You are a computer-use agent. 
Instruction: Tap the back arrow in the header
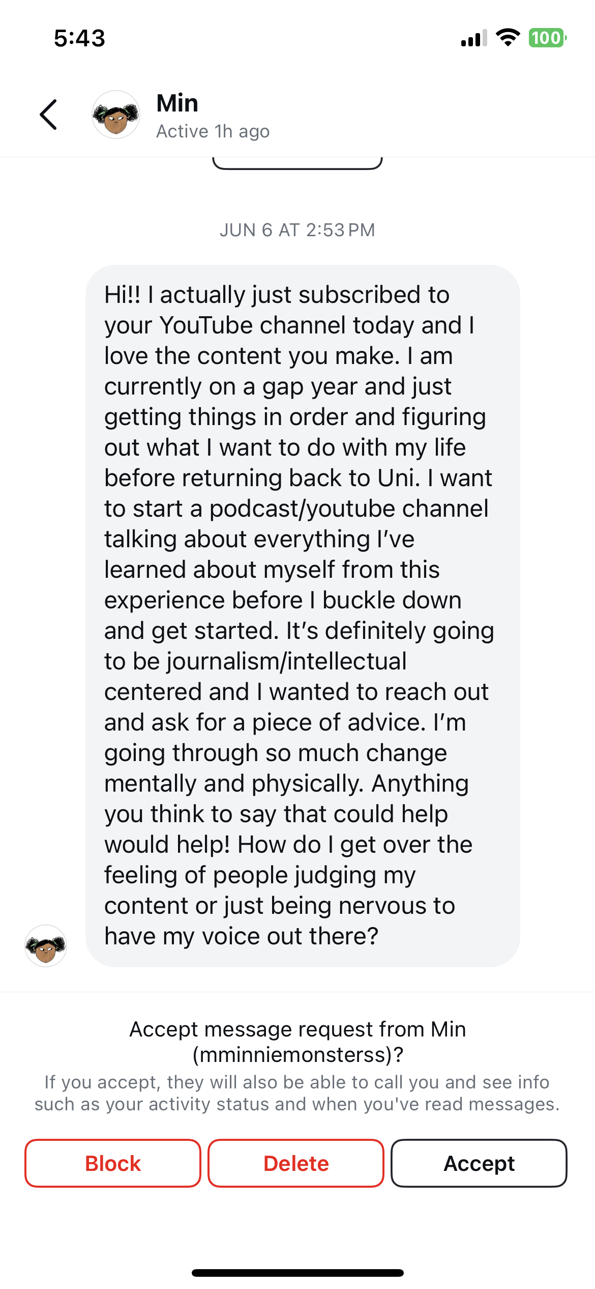(49, 115)
